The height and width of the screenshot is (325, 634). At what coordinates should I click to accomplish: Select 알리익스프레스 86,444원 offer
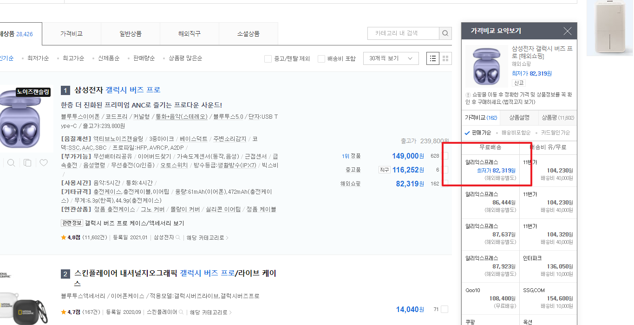tap(491, 203)
